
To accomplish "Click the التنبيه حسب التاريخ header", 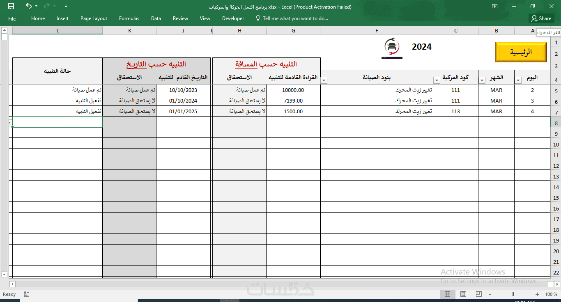I will 156,64.
